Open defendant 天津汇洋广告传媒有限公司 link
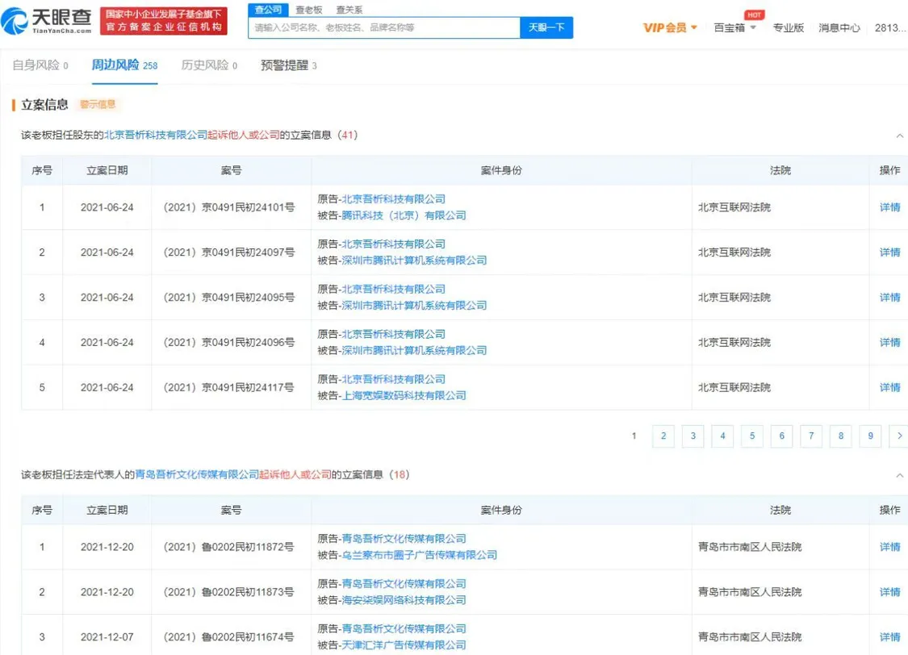The image size is (908, 655). coord(404,645)
